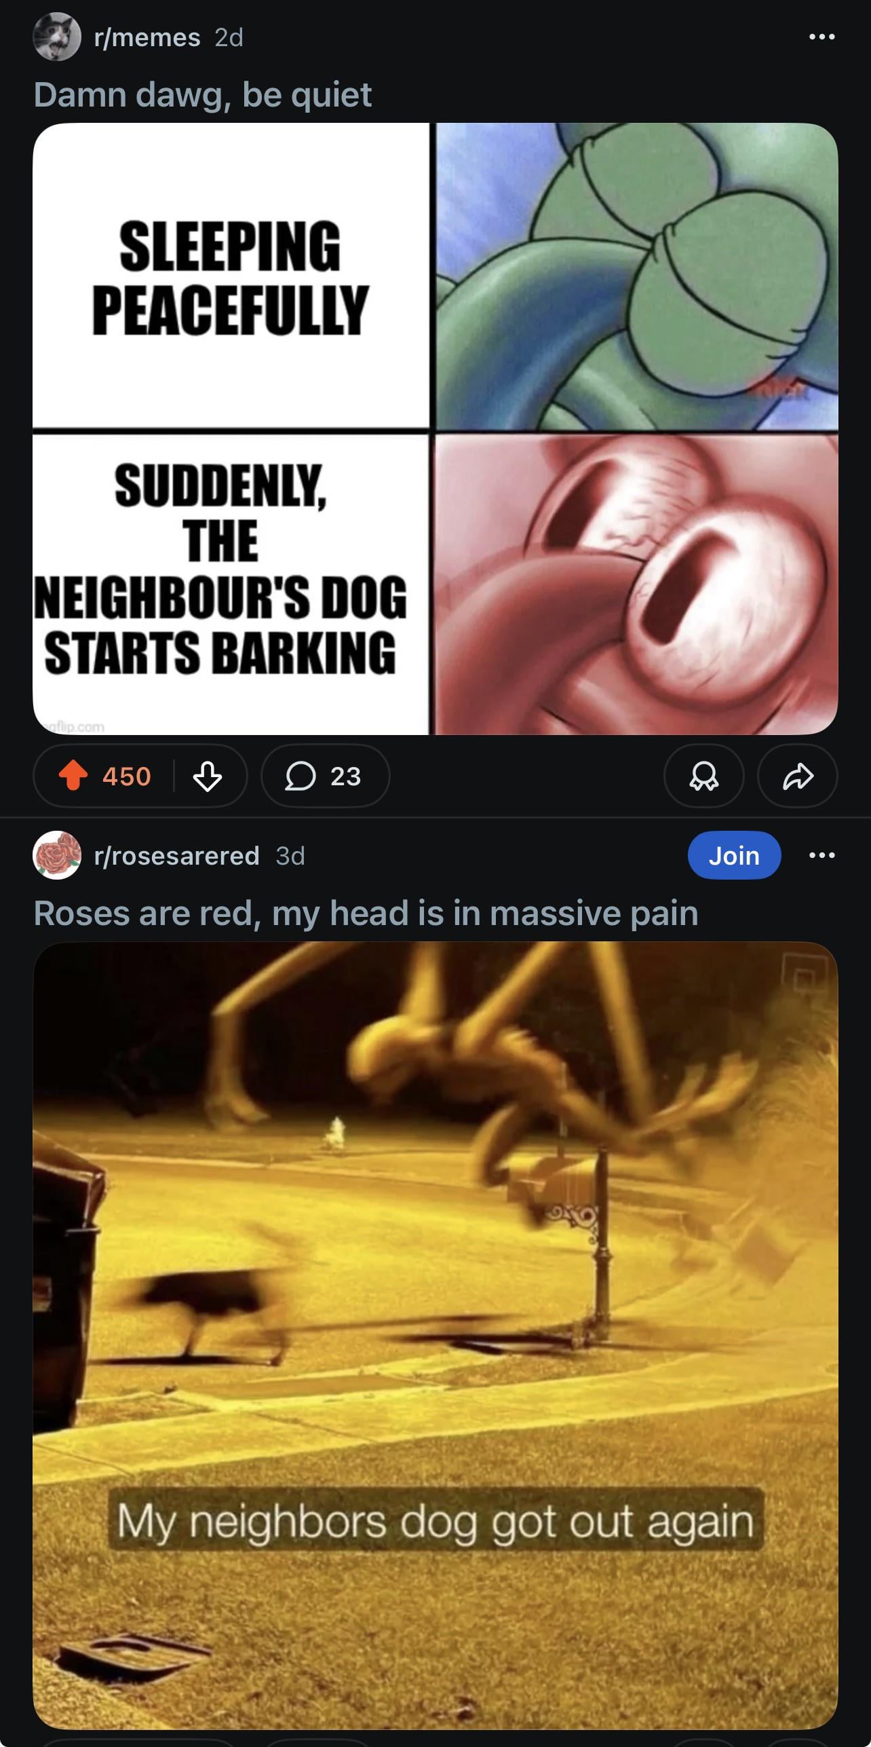View the Squidward sleeping meme image
The image size is (871, 1747).
435,429
